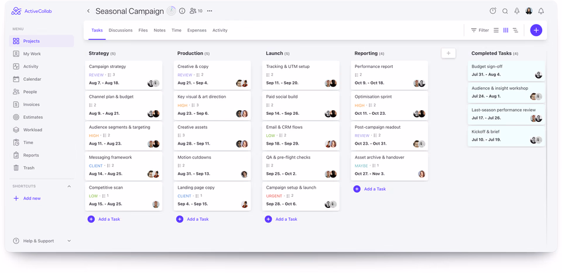This screenshot has height=273, width=562.
Task: Open the Campaign setup & launch task
Action: coord(301,196)
